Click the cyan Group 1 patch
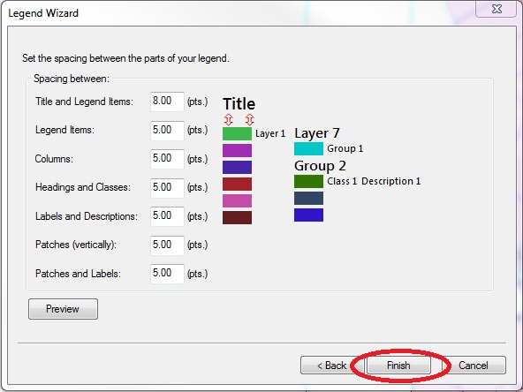 tap(308, 148)
